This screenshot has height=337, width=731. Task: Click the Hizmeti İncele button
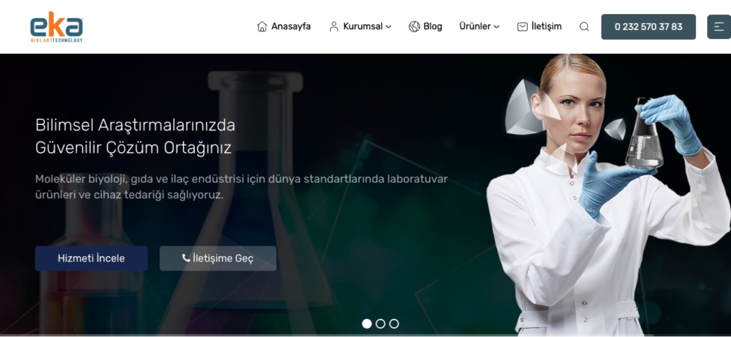(91, 258)
